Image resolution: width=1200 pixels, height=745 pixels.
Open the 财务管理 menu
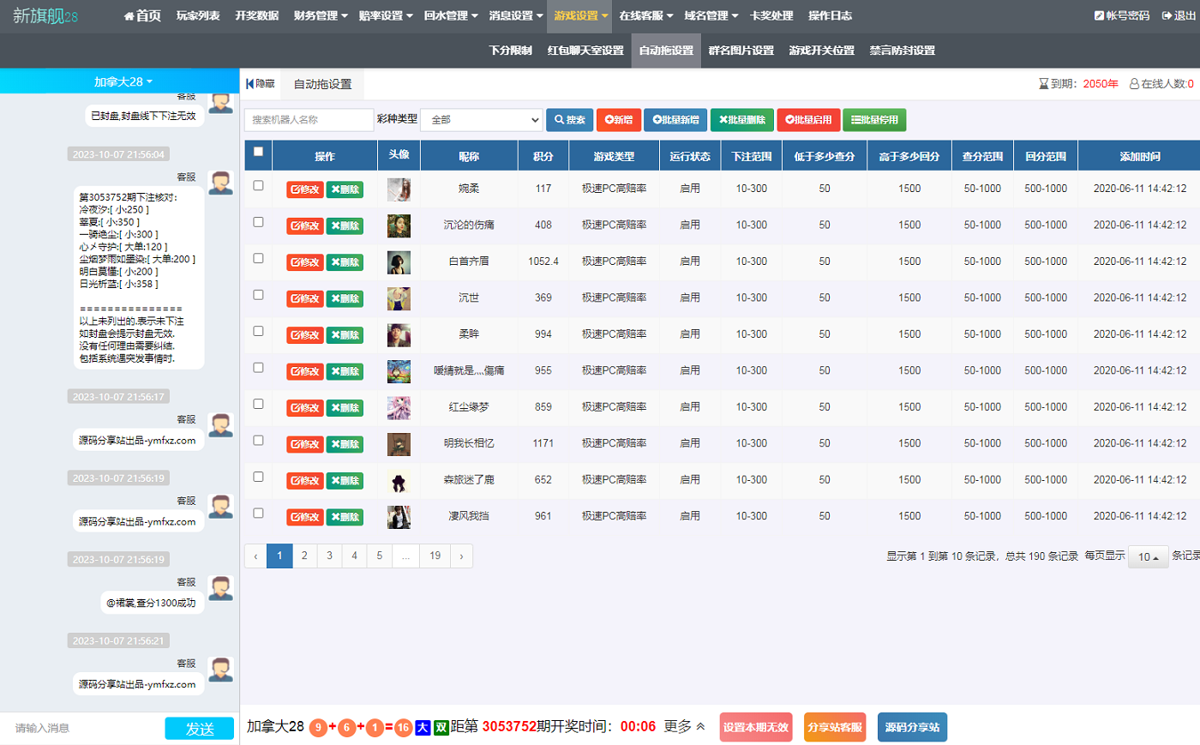(320, 16)
